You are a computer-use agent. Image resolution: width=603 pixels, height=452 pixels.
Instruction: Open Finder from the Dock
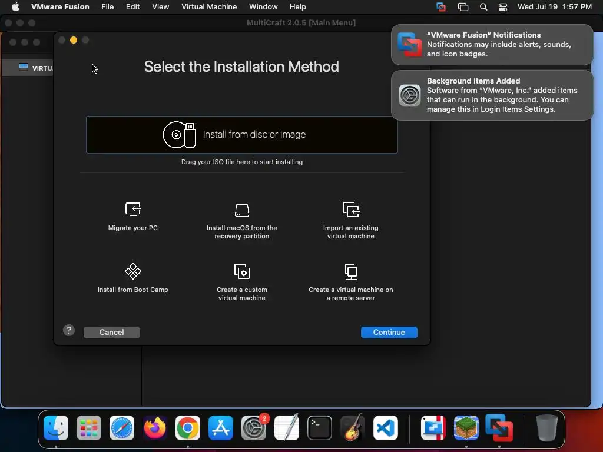[x=56, y=427]
